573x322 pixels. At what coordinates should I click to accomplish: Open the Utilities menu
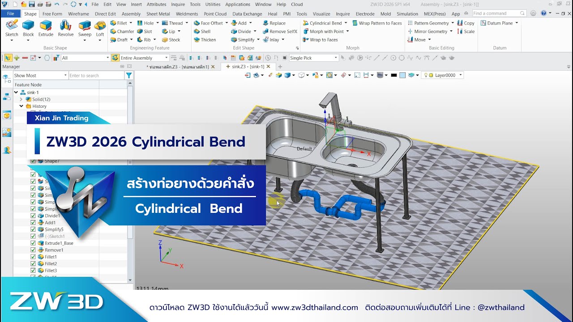click(213, 4)
